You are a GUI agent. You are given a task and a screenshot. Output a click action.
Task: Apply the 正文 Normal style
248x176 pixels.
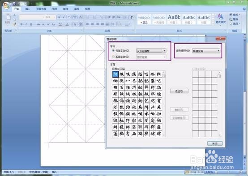144,19
